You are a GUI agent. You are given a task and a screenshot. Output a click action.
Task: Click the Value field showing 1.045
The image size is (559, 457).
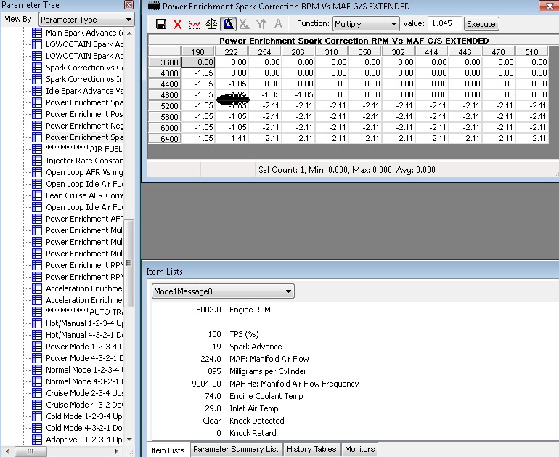444,23
